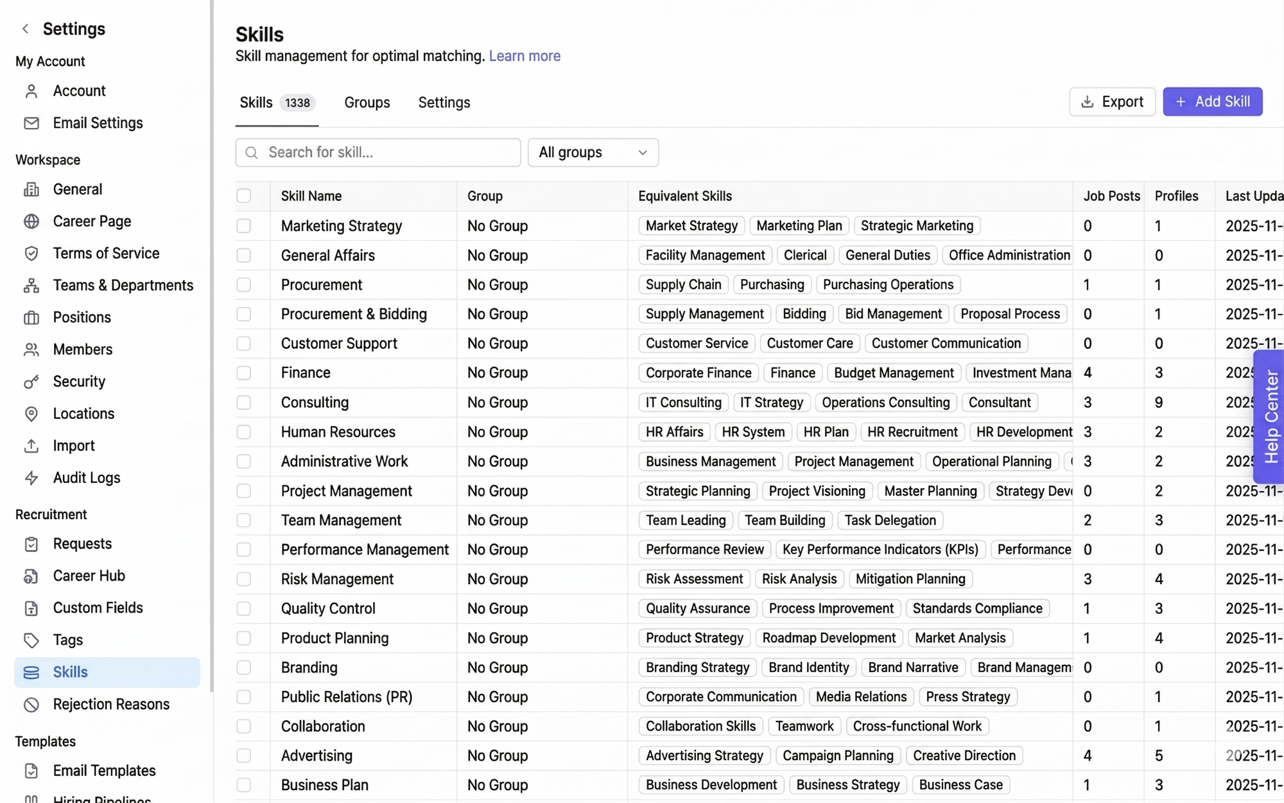Image resolution: width=1284 pixels, height=803 pixels.
Task: Open the Help Center side tab
Action: pos(1271,418)
